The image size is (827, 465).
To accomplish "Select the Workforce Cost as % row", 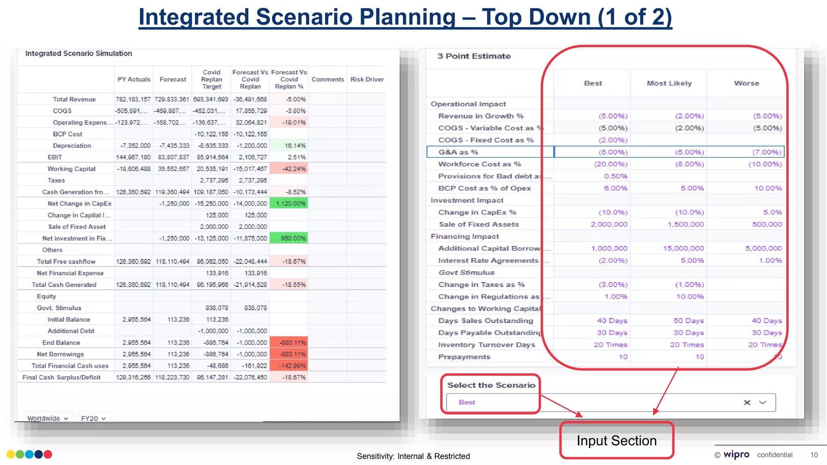I will [x=606, y=164].
